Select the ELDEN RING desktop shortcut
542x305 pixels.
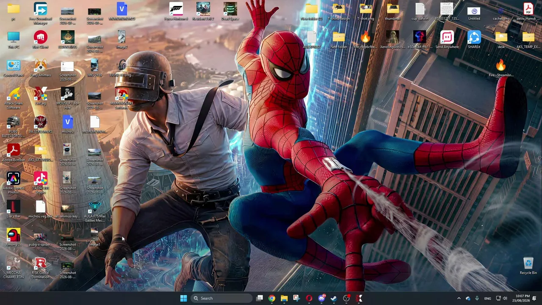coord(67,40)
